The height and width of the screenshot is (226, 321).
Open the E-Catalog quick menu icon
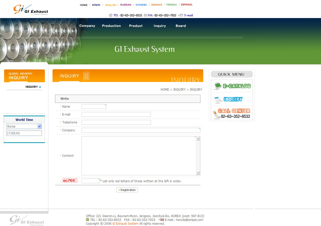point(232,86)
